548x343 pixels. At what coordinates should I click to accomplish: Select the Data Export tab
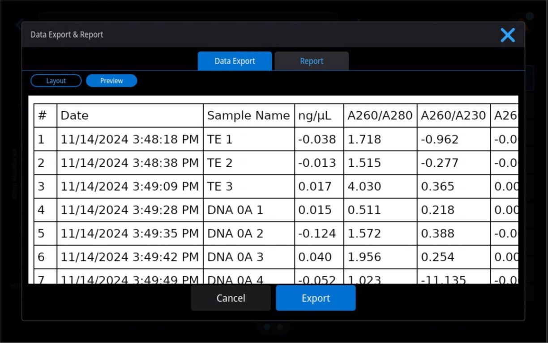[235, 61]
